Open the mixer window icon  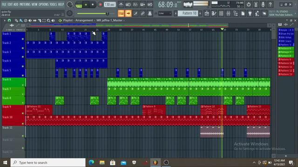[x=229, y=13]
